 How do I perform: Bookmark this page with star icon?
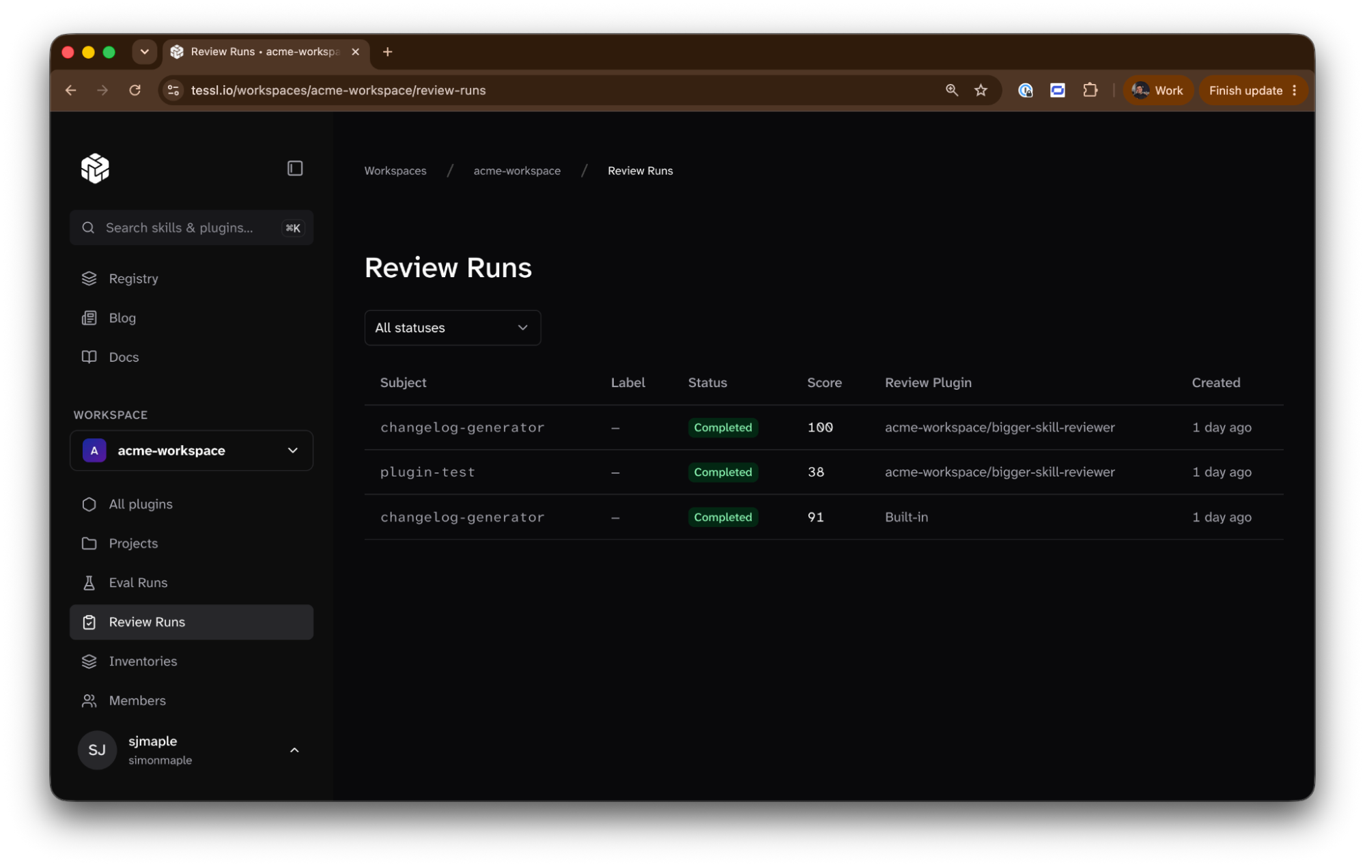coord(981,90)
